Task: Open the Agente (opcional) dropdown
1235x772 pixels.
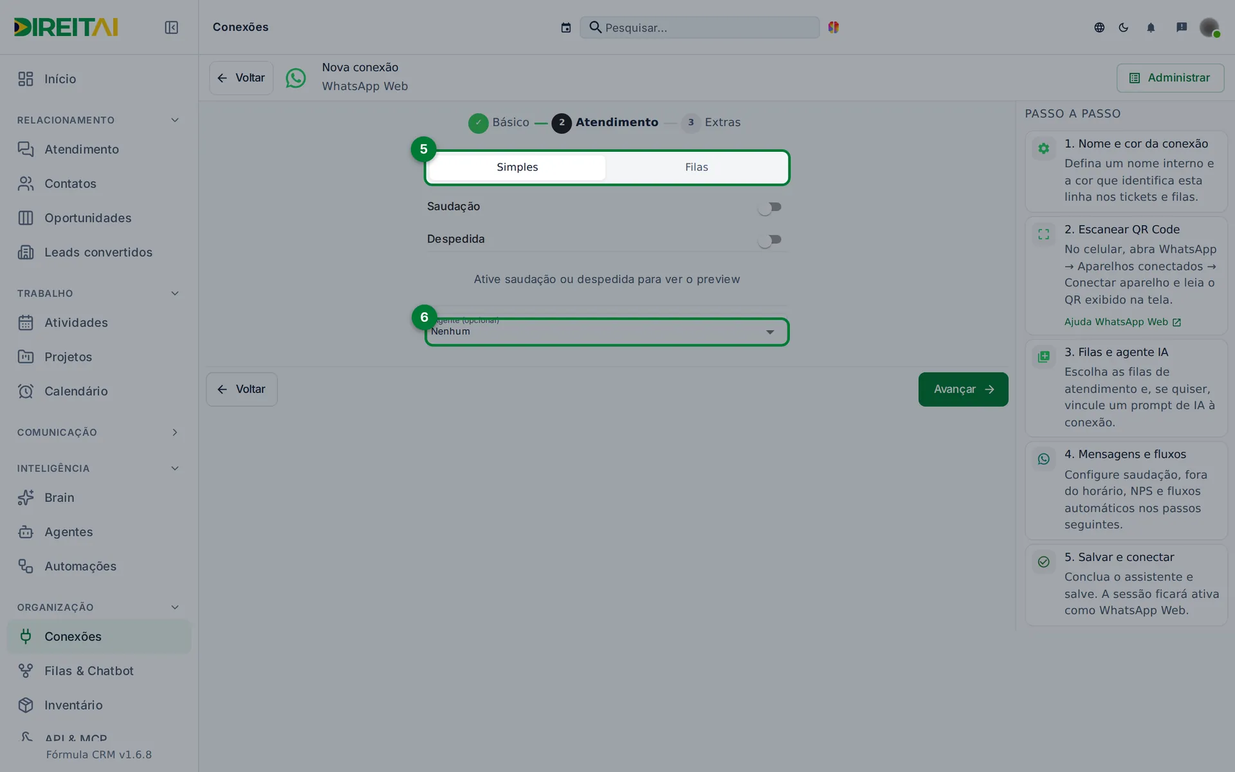Action: coord(607,332)
